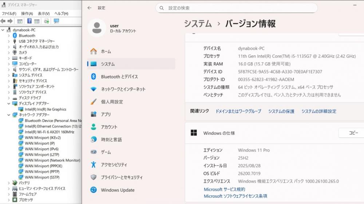Open ホーム in Settings sidebar
The height and width of the screenshot is (204, 364).
131,51
